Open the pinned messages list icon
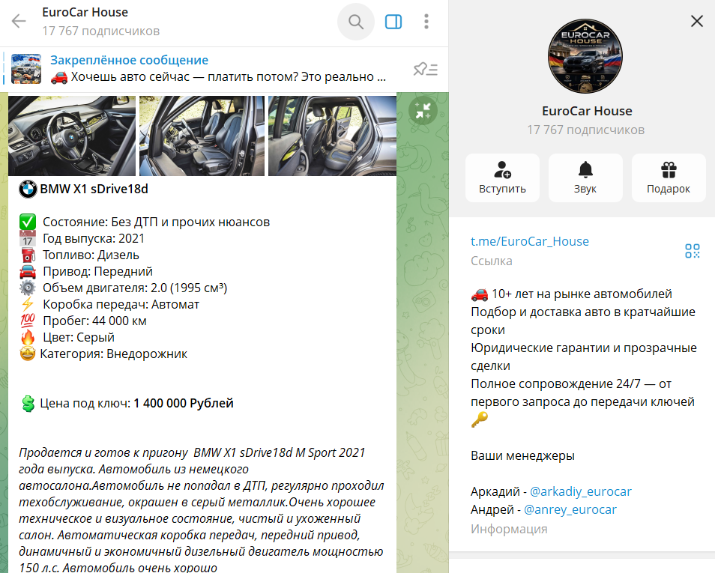The height and width of the screenshot is (573, 715). click(x=426, y=70)
